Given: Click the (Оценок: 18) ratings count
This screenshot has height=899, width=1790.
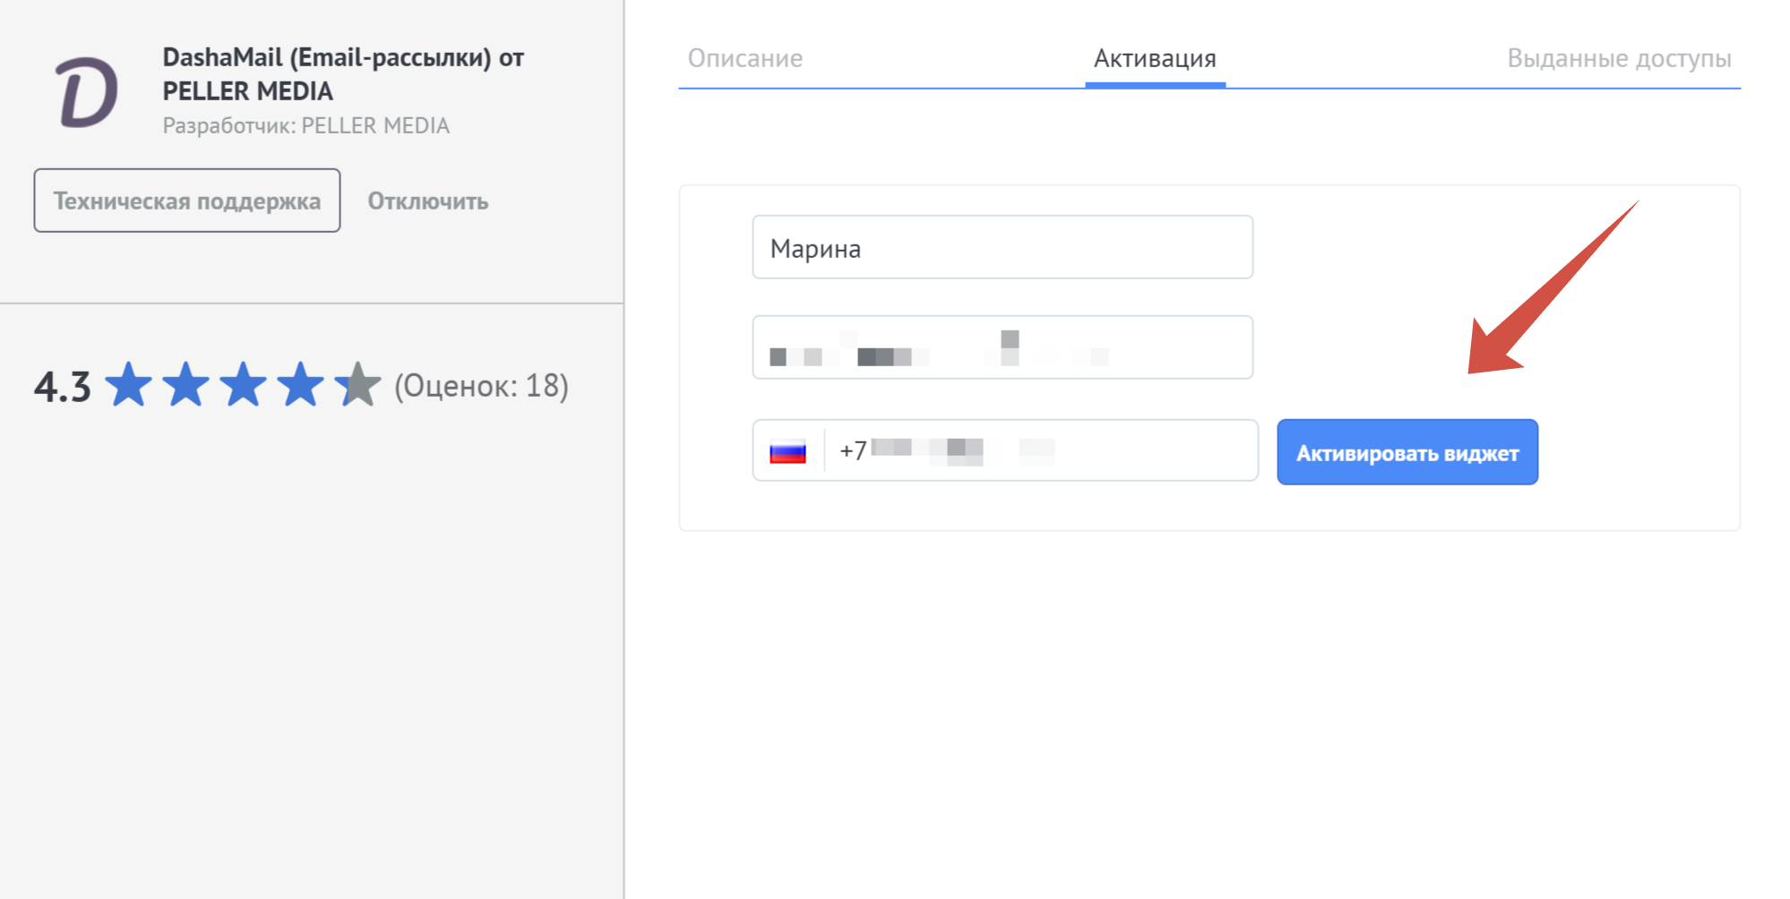Looking at the screenshot, I should (x=481, y=386).
